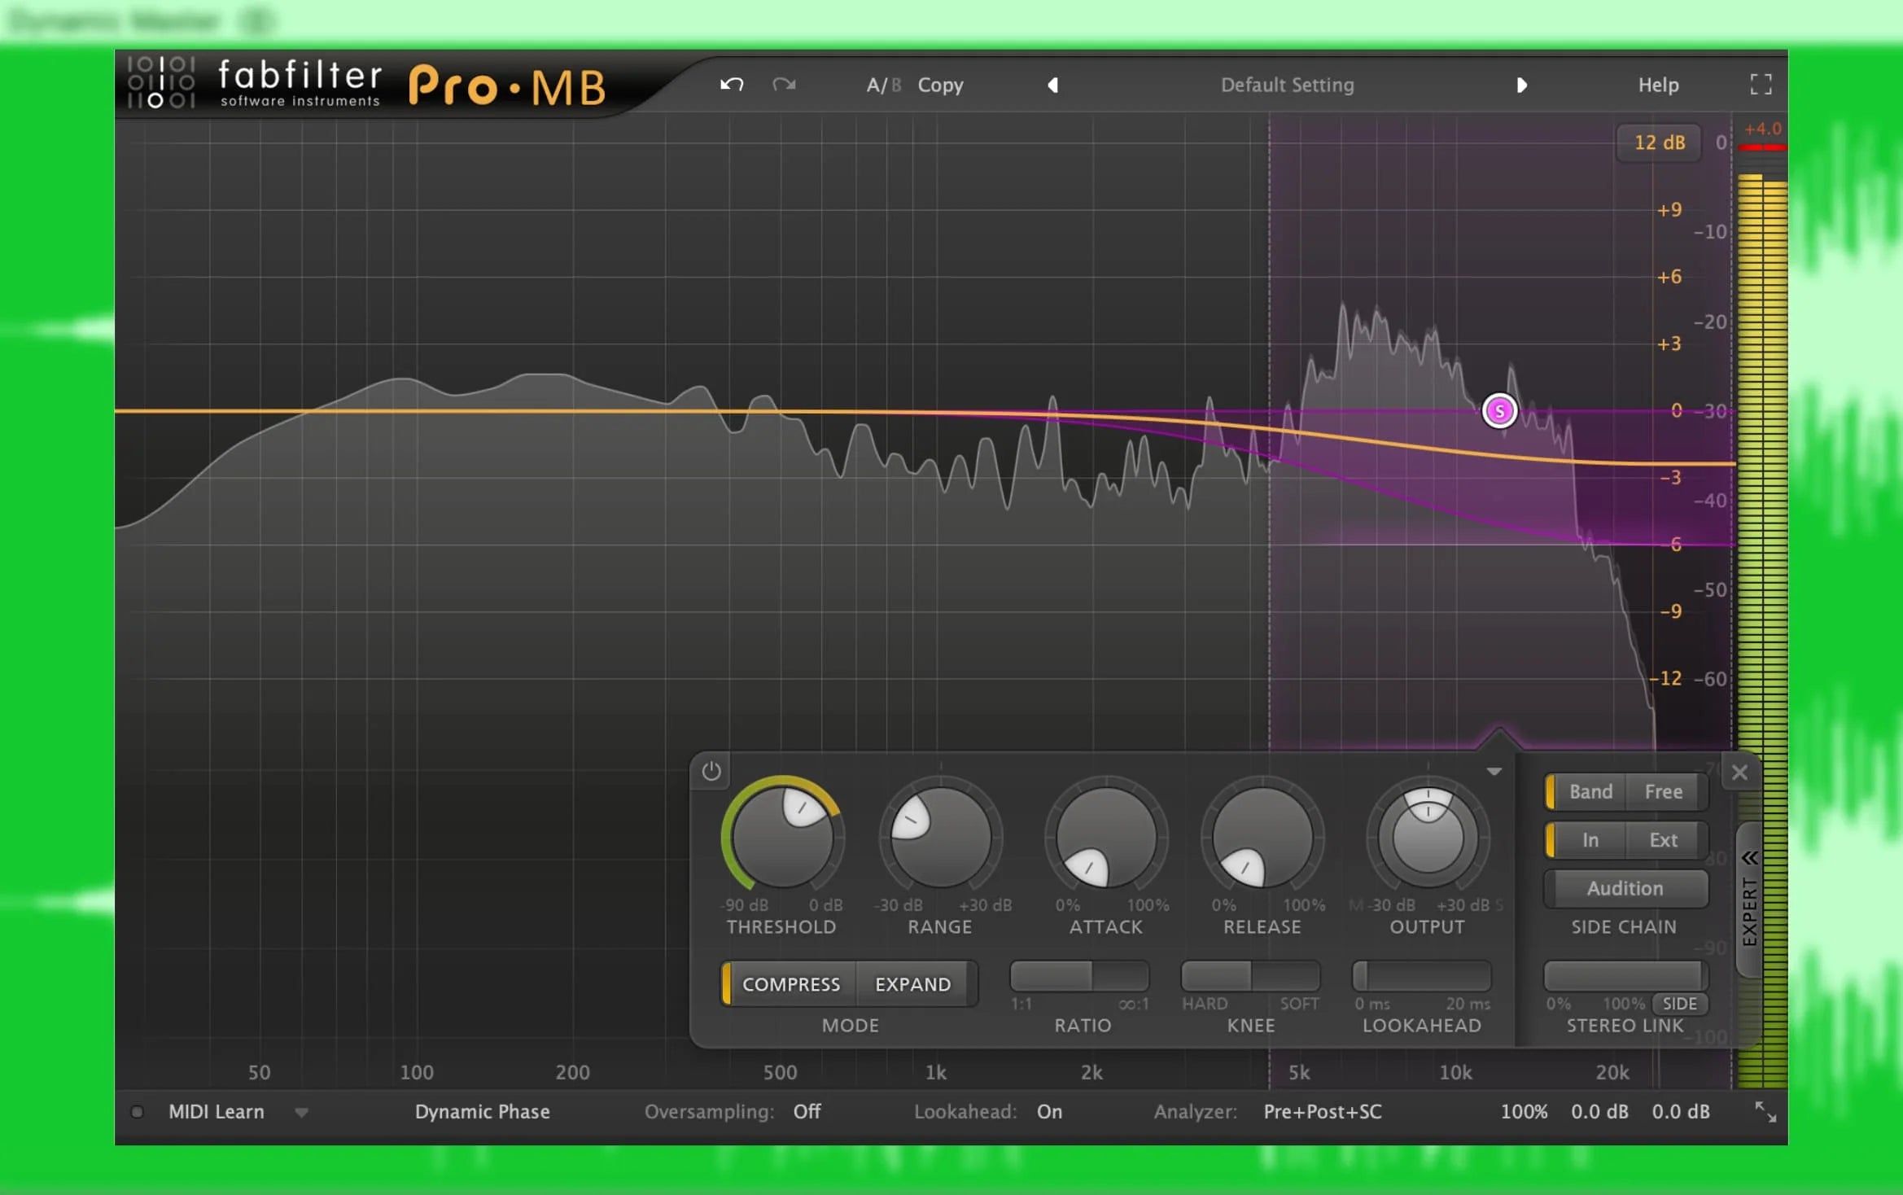This screenshot has width=1903, height=1195.
Task: Open the band options dropdown arrow
Action: tap(1494, 771)
